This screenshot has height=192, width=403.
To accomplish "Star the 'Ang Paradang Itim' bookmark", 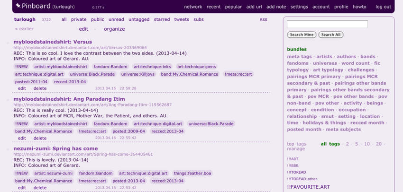I will [8, 99].
